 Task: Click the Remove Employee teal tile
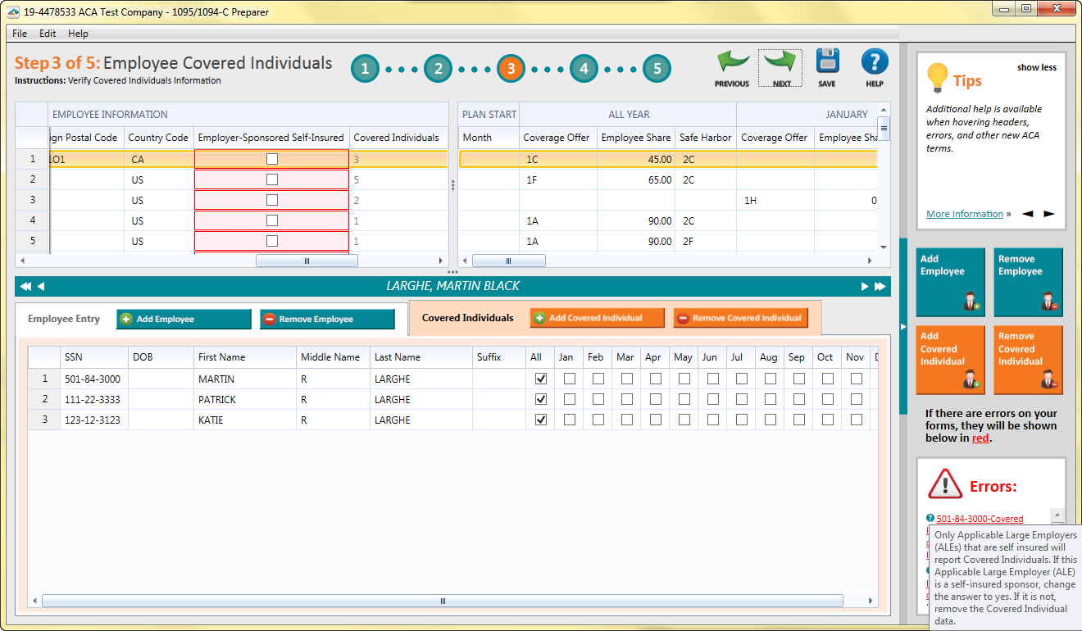tap(1028, 282)
